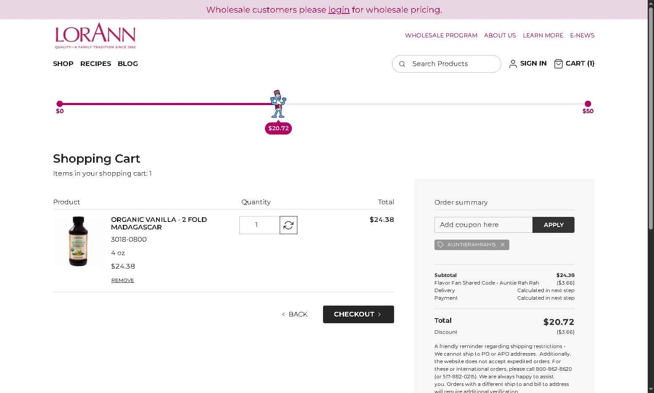Open the About Us link

pos(500,35)
